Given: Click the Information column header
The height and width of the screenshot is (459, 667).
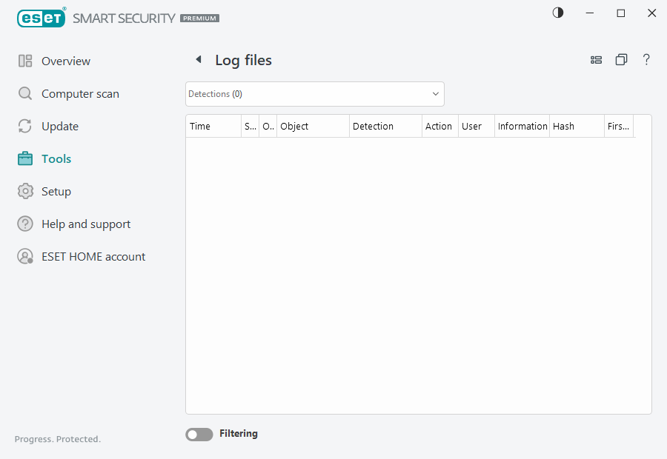Looking at the screenshot, I should click(522, 126).
